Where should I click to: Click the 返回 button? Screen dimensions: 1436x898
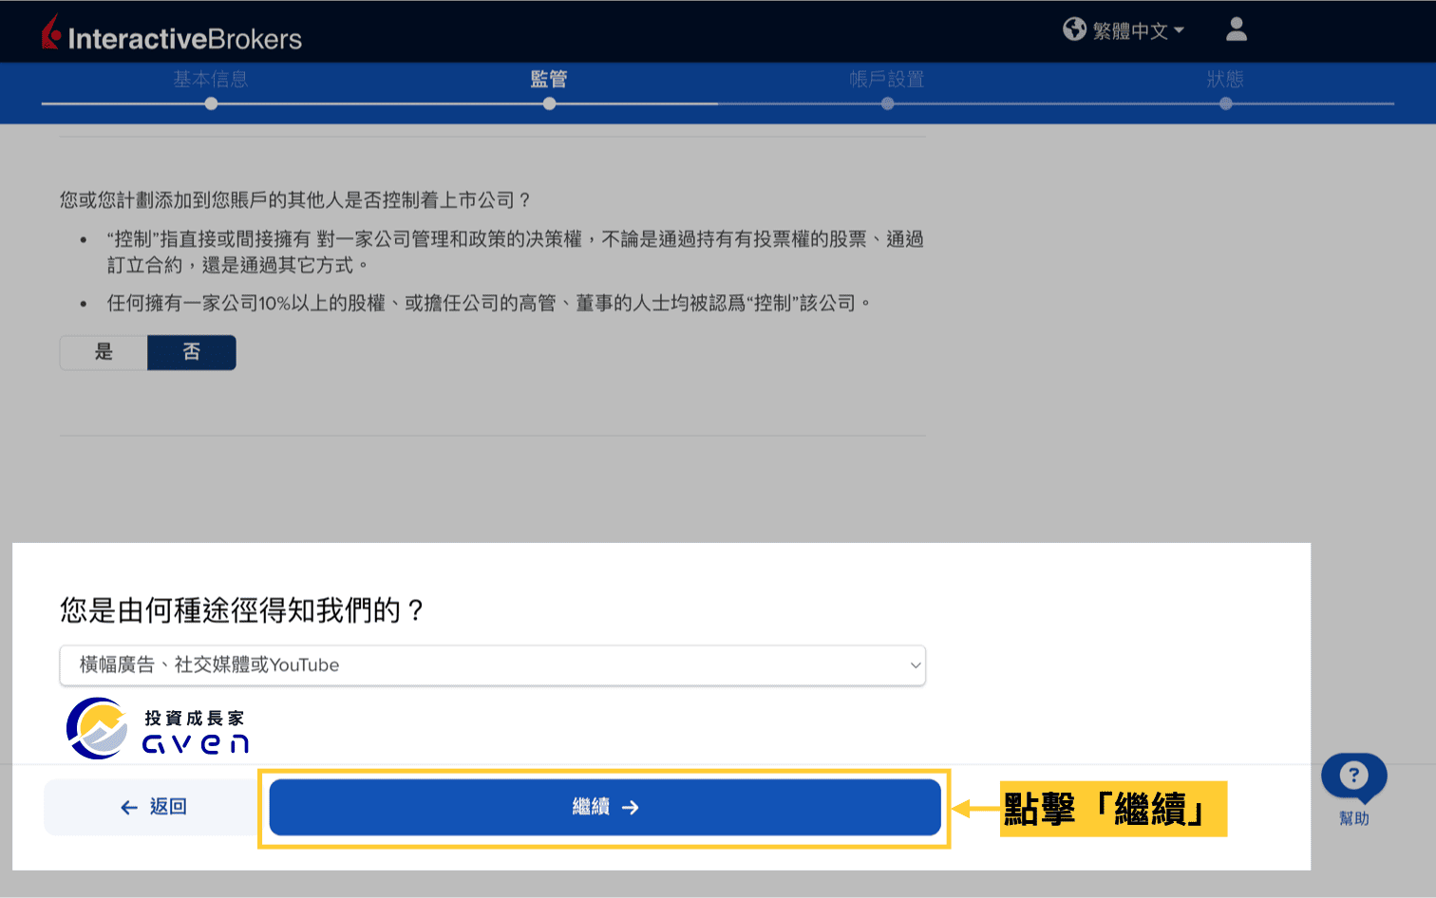click(152, 806)
